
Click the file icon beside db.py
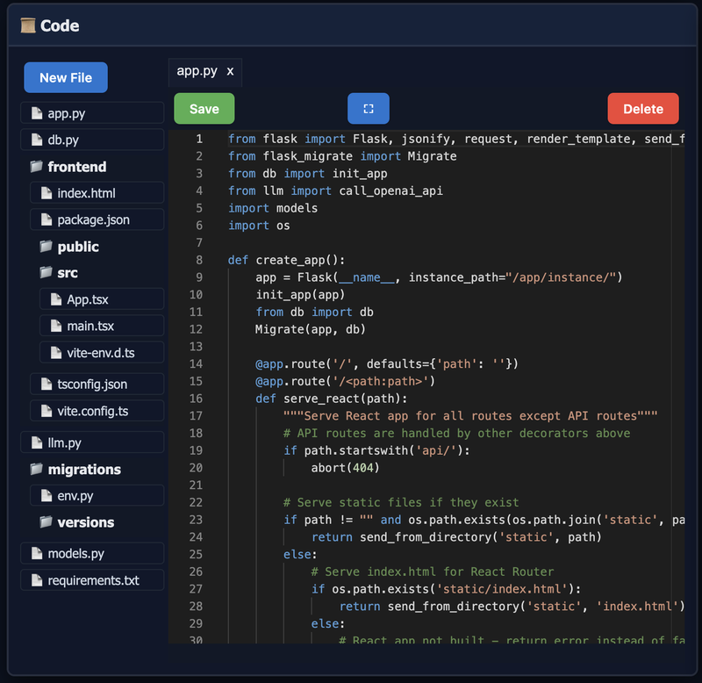coord(36,139)
